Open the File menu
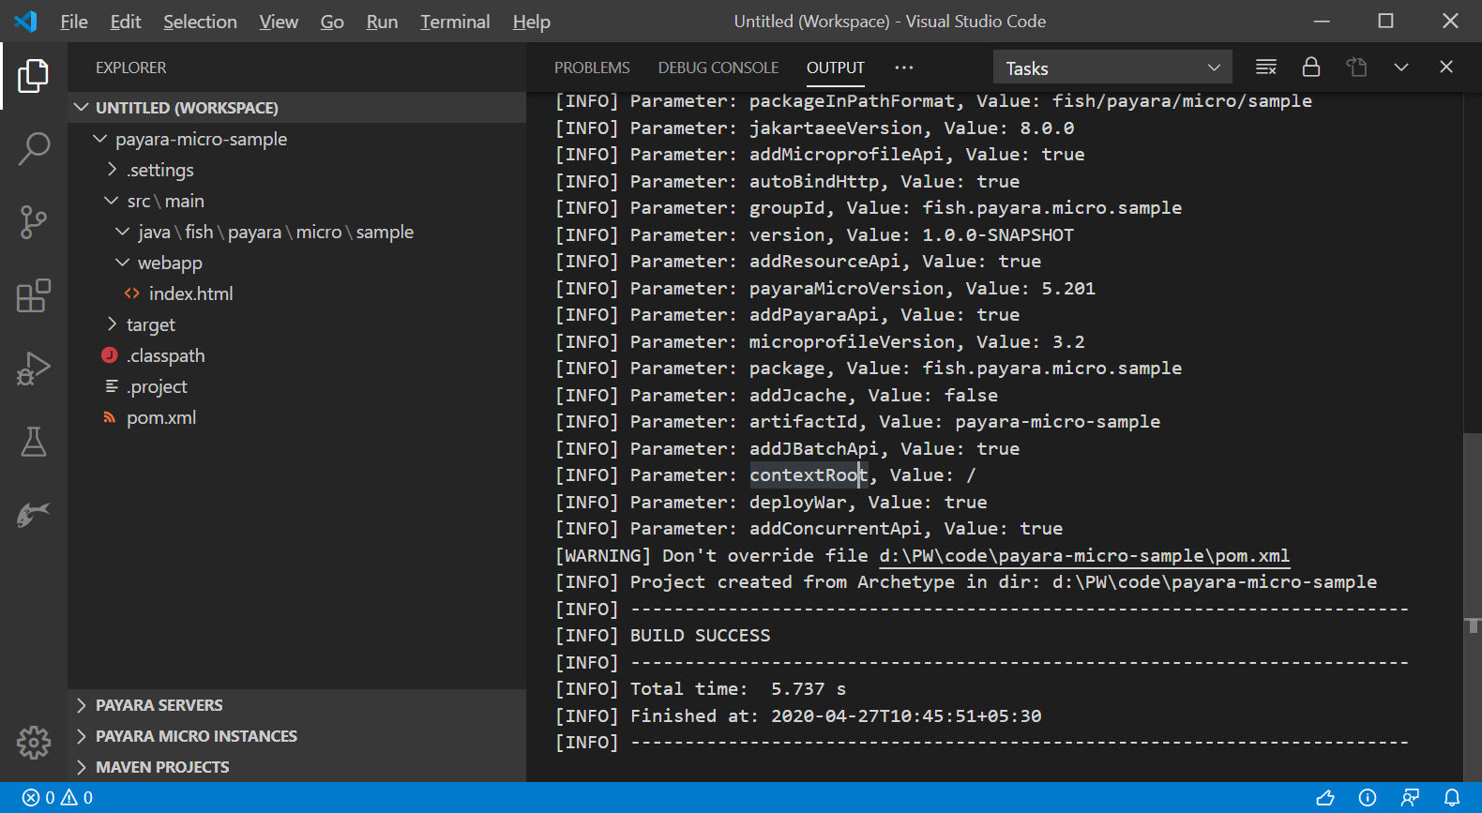Screen dimensions: 1482x813 pos(74,22)
